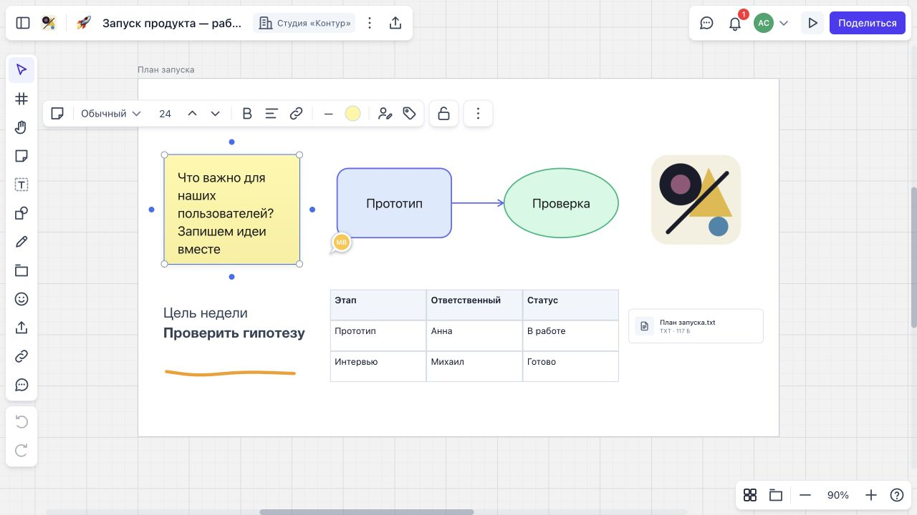This screenshot has width=917, height=515.
Task: Click the export icon next to board title
Action: (395, 23)
